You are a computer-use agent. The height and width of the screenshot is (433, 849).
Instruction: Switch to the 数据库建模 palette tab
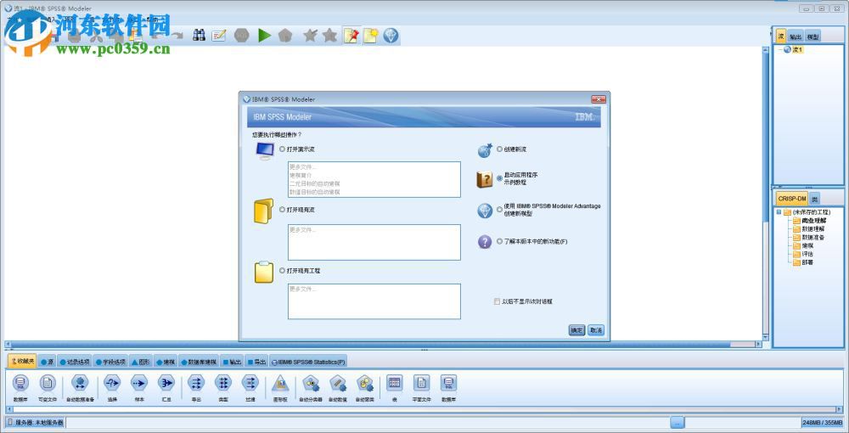[x=198, y=362]
